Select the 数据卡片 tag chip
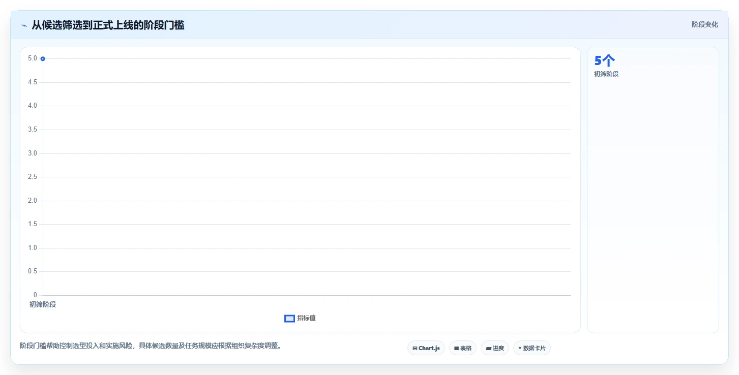Viewport: 739px width, 375px height. click(x=532, y=348)
